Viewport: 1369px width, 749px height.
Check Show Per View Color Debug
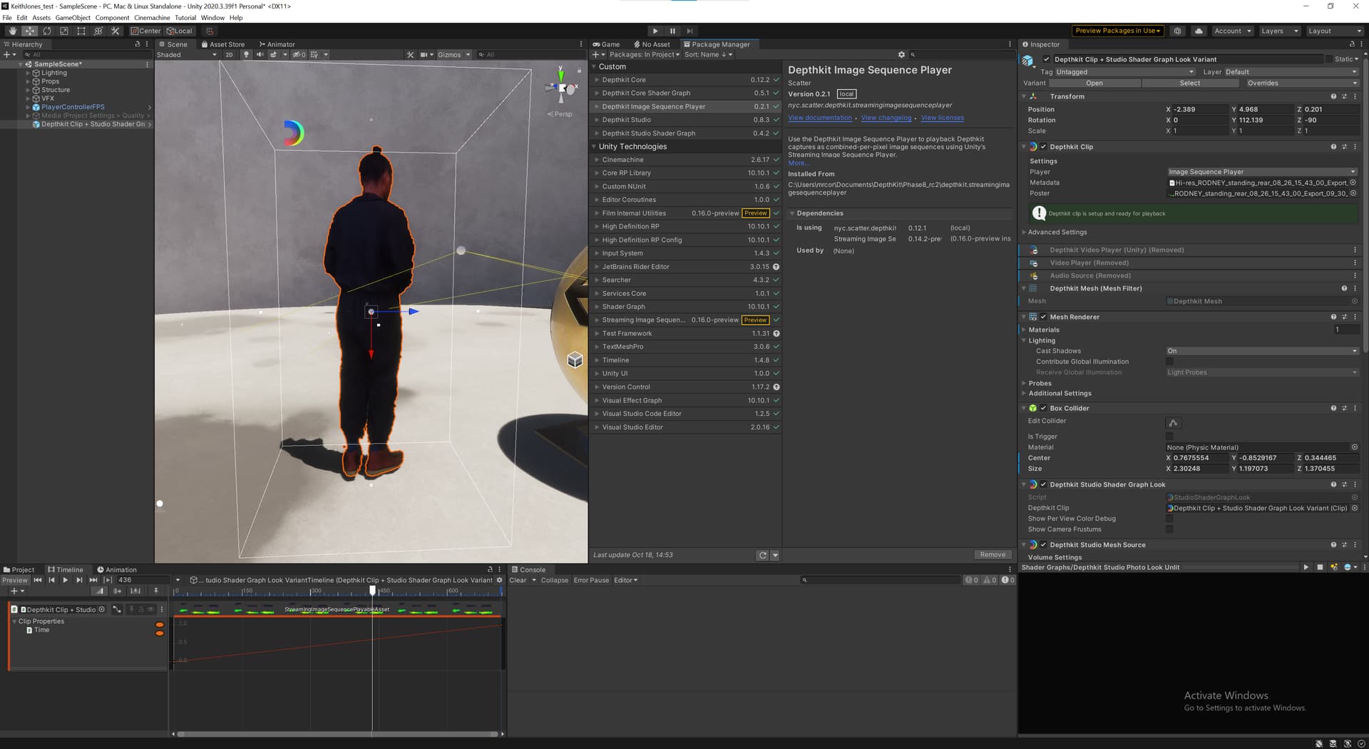point(1169,519)
